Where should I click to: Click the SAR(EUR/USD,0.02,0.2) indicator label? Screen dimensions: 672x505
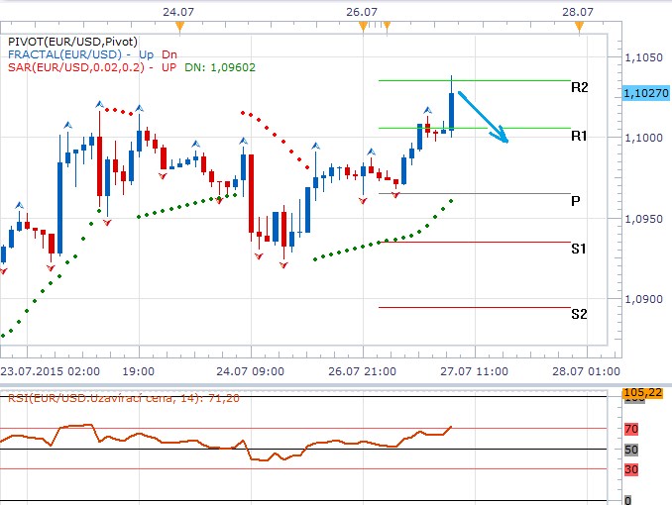[x=79, y=66]
